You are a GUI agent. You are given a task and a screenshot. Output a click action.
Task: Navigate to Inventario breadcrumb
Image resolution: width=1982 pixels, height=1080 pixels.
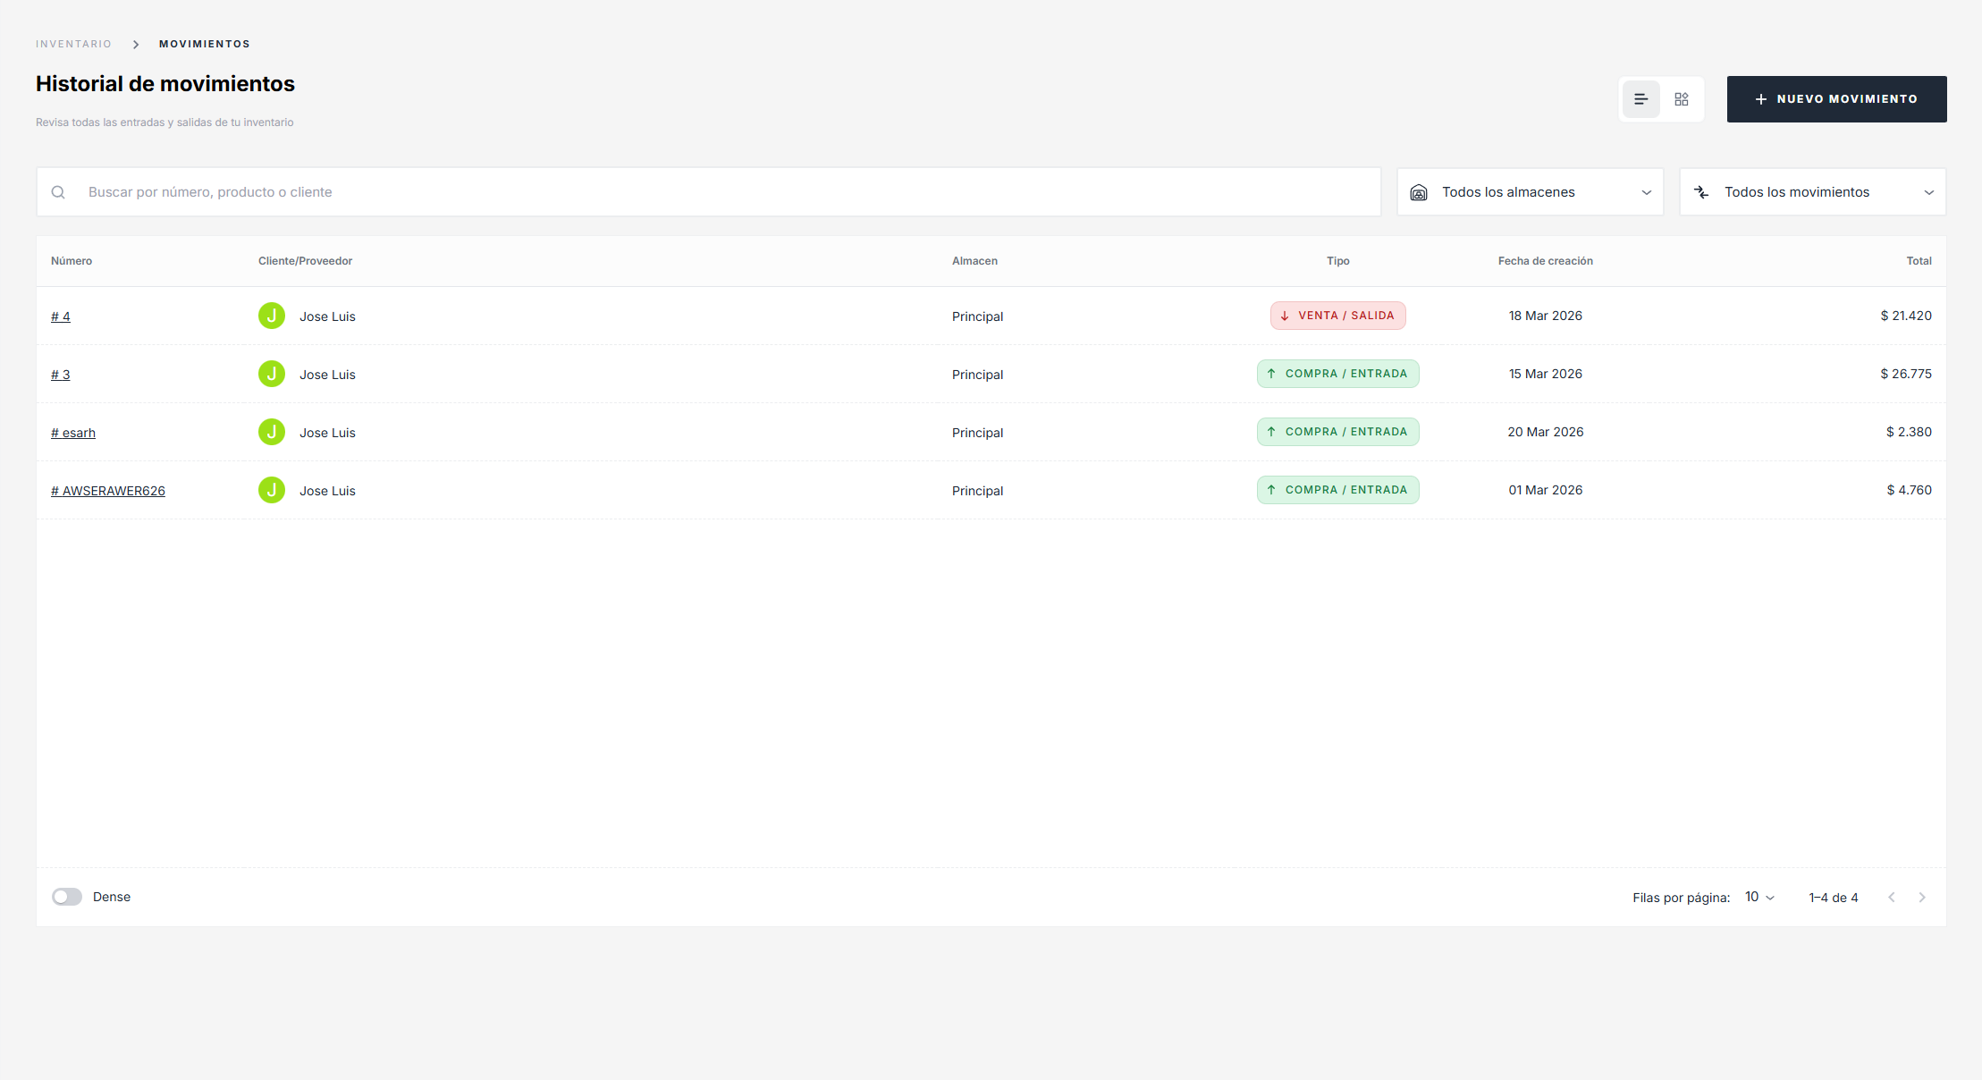click(73, 44)
